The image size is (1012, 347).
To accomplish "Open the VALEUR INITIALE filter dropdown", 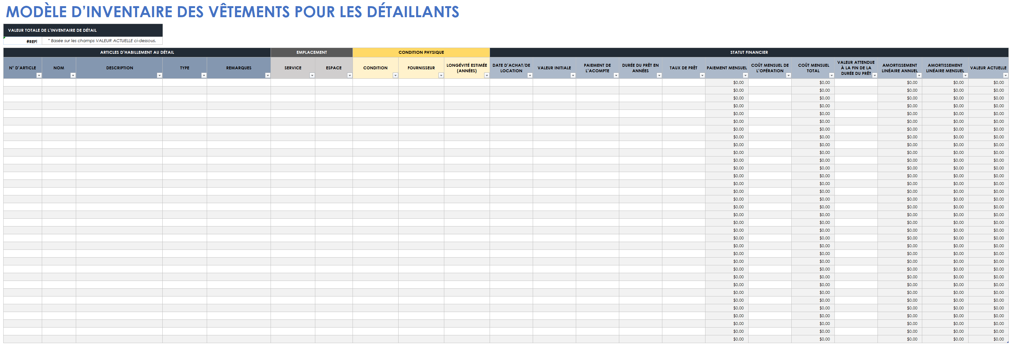I will tap(573, 75).
